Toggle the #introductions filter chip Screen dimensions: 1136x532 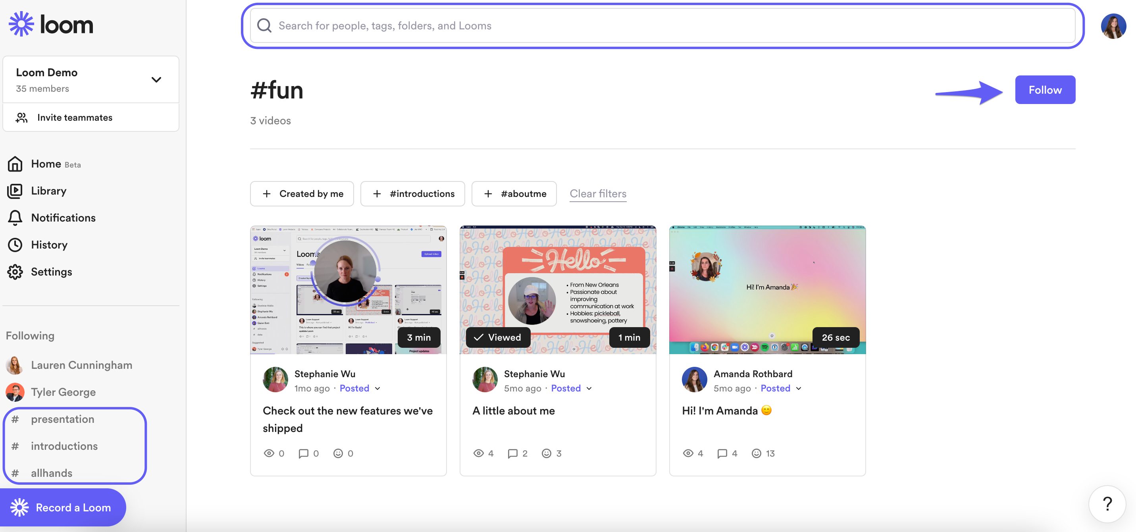[413, 194]
